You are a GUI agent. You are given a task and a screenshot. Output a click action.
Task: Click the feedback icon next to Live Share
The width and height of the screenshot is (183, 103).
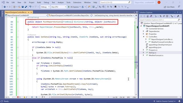tap(179, 7)
